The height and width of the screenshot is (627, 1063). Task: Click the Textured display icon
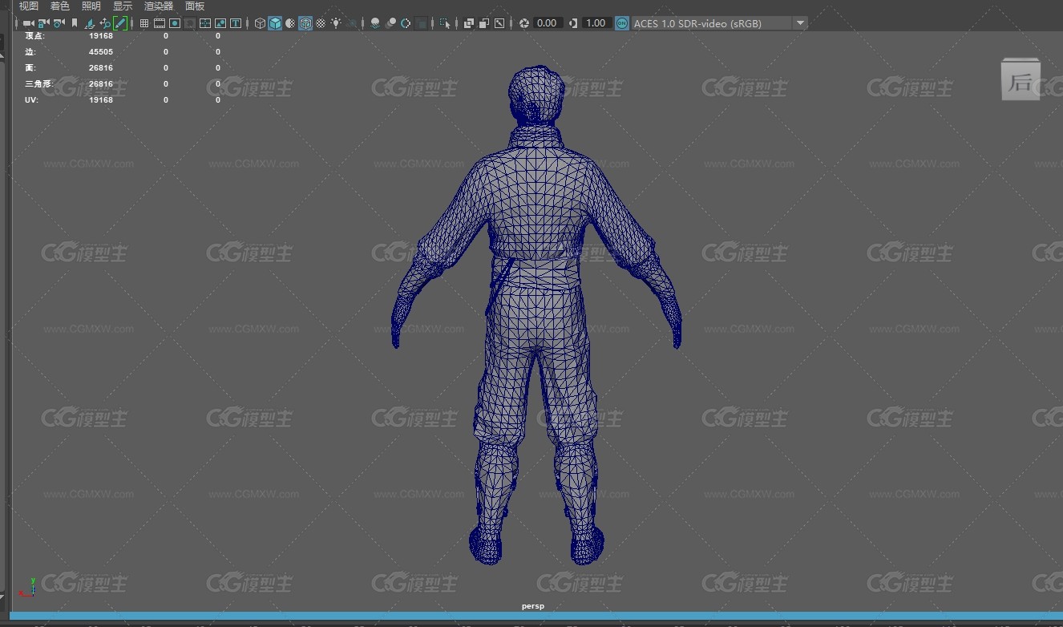pyautogui.click(x=321, y=23)
